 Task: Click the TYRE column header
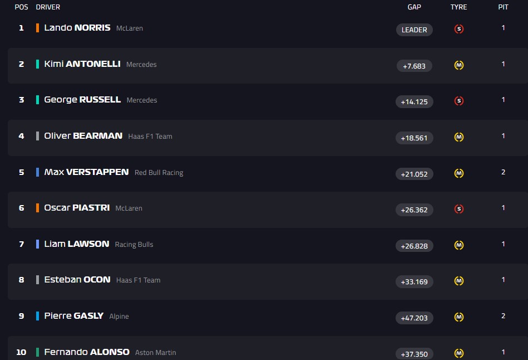pos(459,7)
